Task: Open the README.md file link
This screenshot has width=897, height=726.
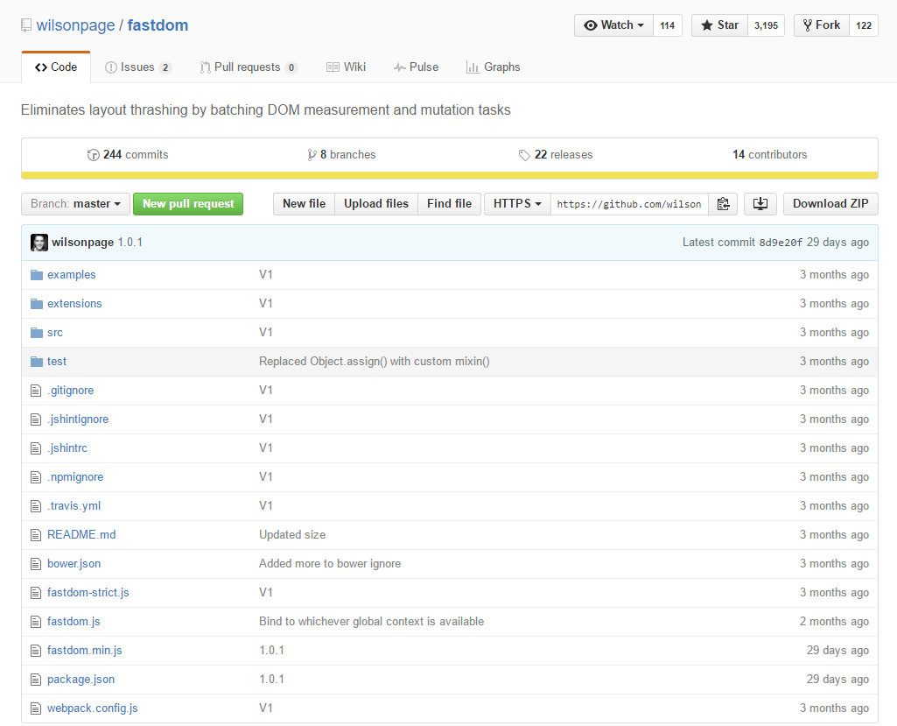Action: point(81,535)
